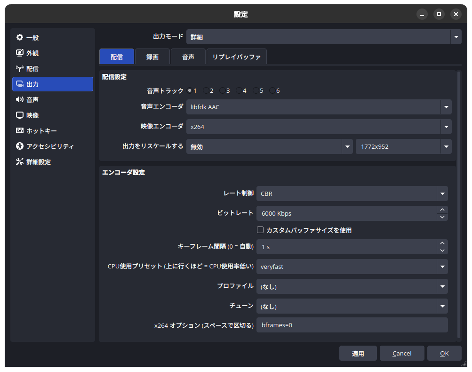The image size is (472, 372).
Task: Enable カスタムバッファサイズを使用 checkbox
Action: click(260, 230)
